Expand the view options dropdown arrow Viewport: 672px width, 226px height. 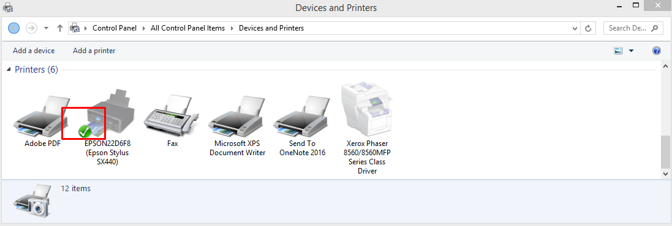[631, 51]
